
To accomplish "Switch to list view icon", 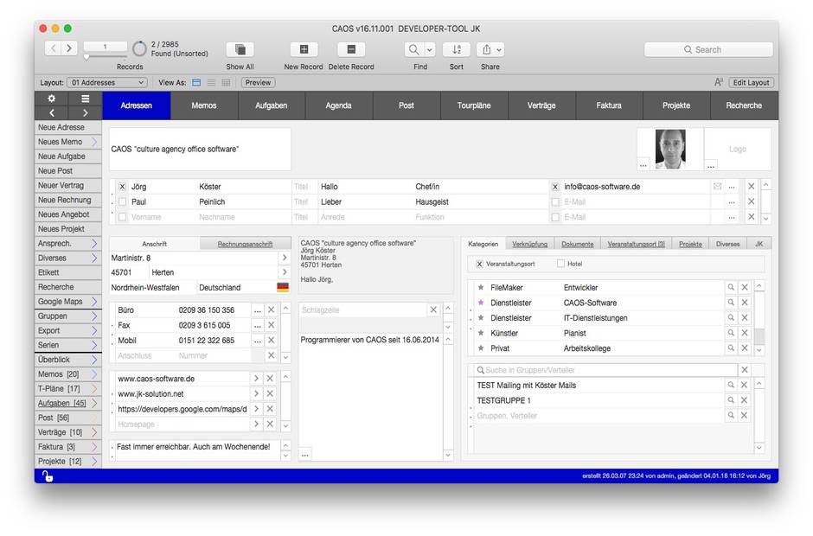I will pyautogui.click(x=211, y=82).
